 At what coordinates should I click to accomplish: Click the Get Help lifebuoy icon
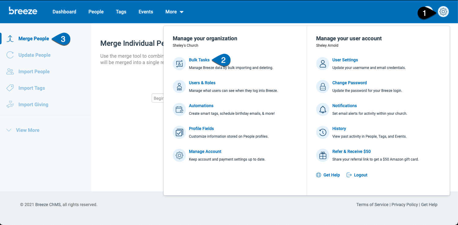[319, 175]
